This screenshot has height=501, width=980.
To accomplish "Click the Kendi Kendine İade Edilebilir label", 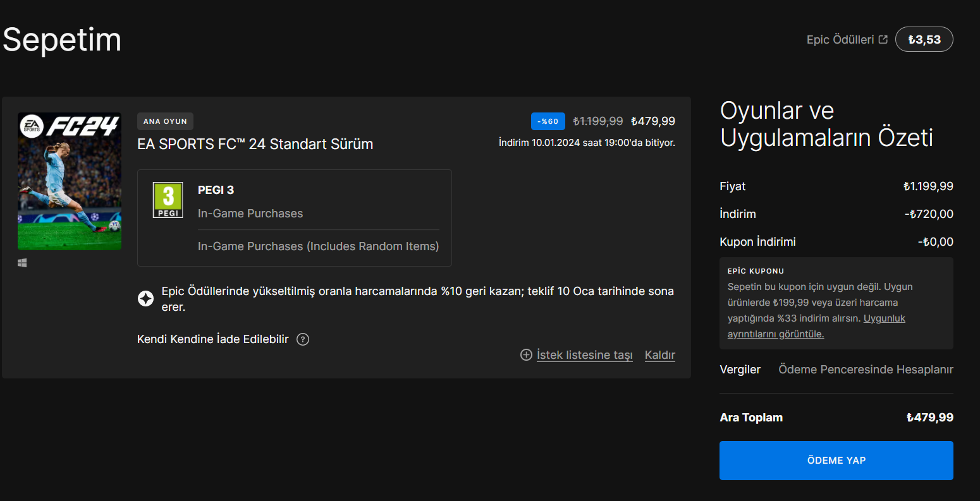I will click(213, 339).
